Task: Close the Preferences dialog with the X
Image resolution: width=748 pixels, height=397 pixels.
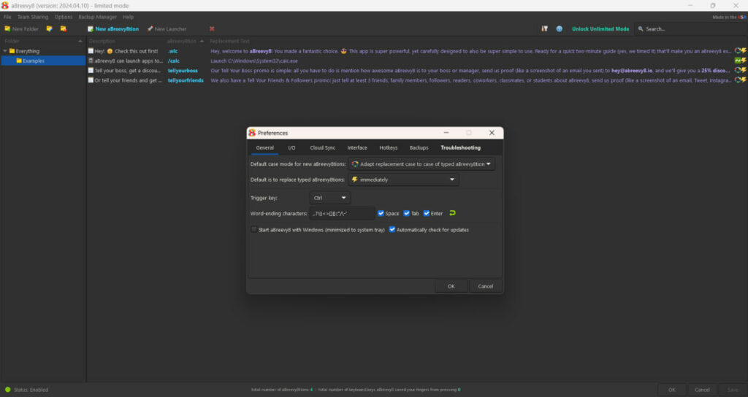Action: pos(492,133)
